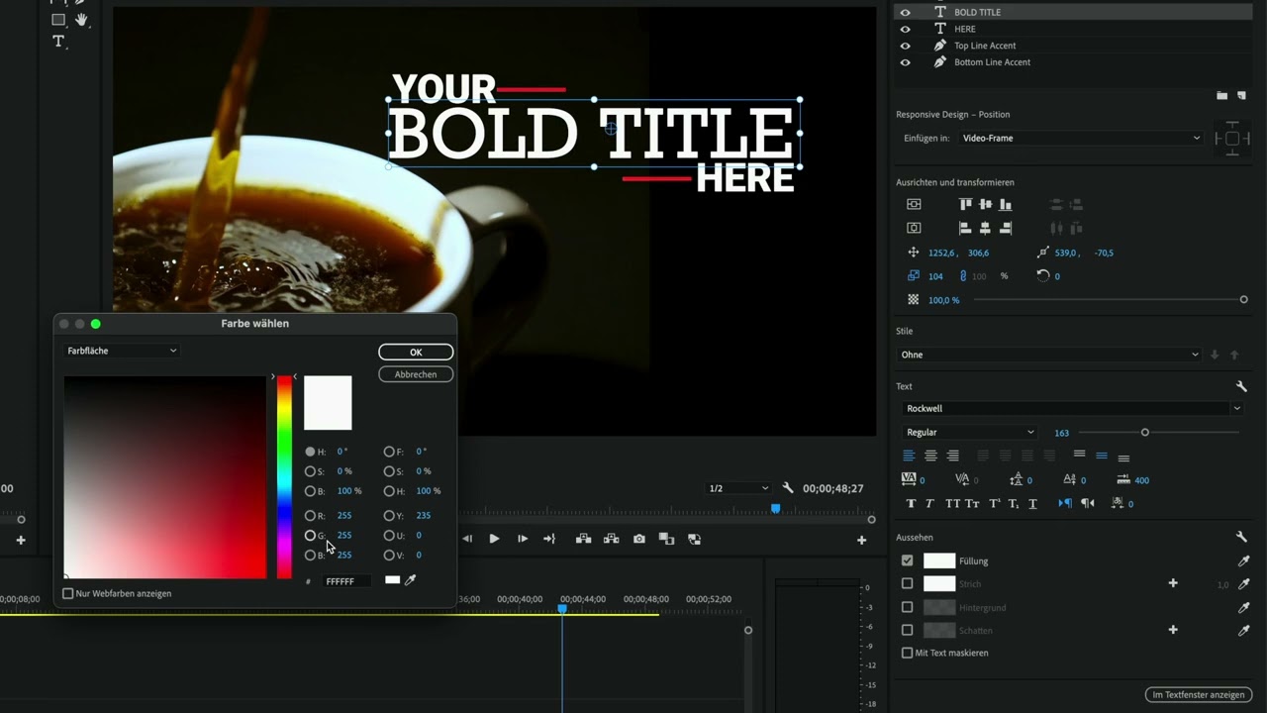
Task: Hide the BOLD TITLE layer
Action: (x=905, y=13)
